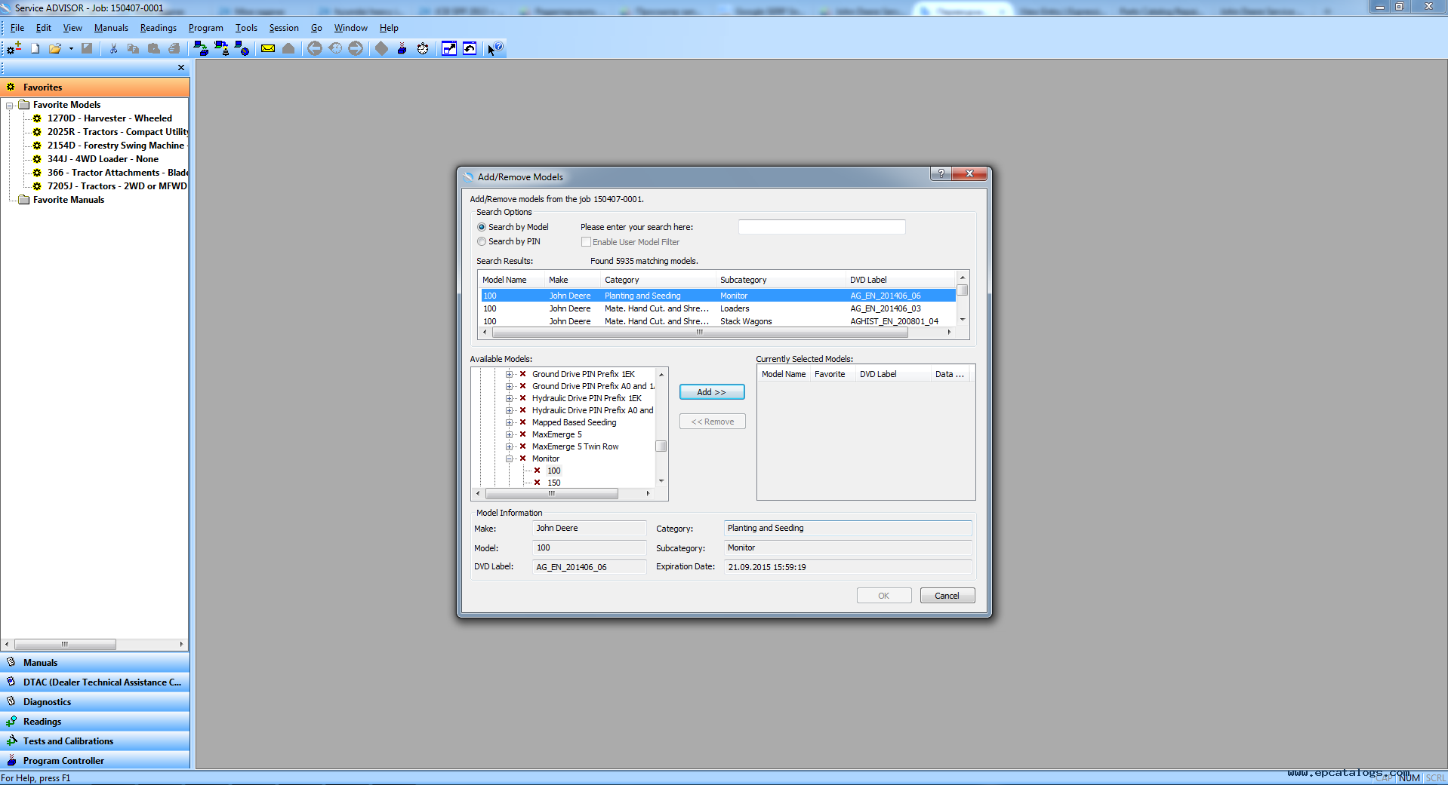1448x785 pixels.
Task: Click the yellow envelope mail icon
Action: click(268, 48)
